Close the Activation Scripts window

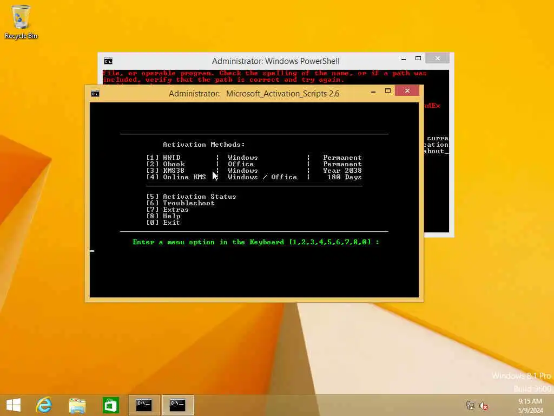(407, 91)
